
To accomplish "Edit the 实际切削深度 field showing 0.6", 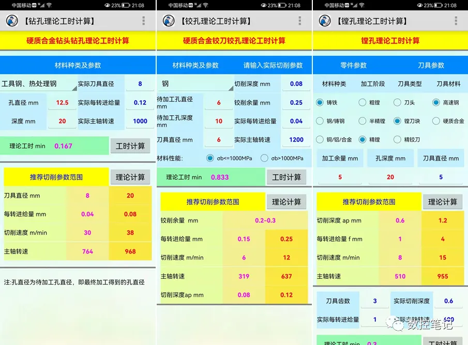I will 448,301.
